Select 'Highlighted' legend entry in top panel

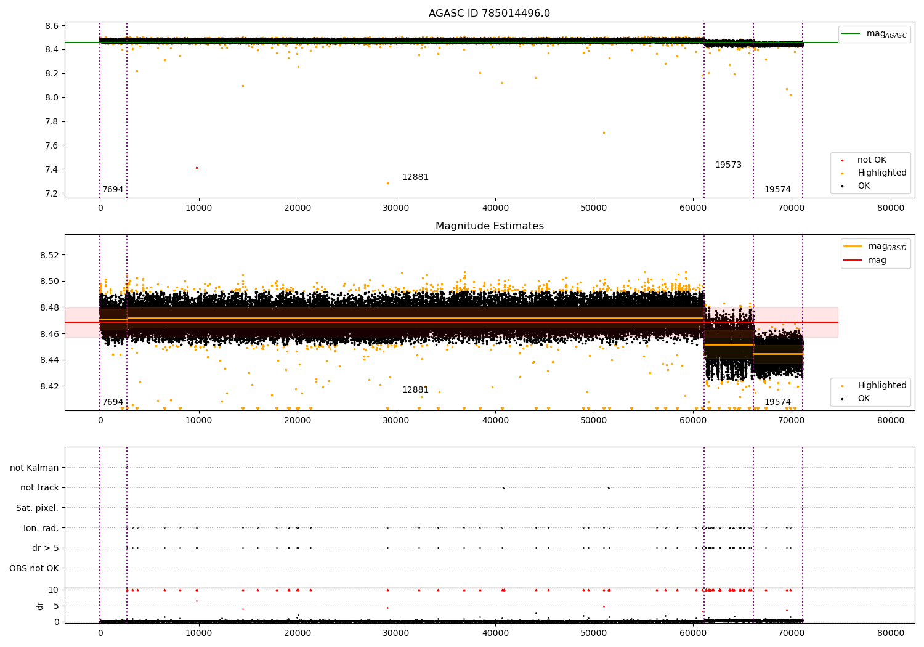coord(882,173)
